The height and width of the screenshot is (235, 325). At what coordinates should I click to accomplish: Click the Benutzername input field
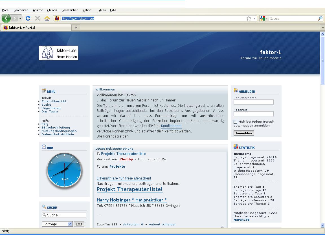[x=253, y=102]
